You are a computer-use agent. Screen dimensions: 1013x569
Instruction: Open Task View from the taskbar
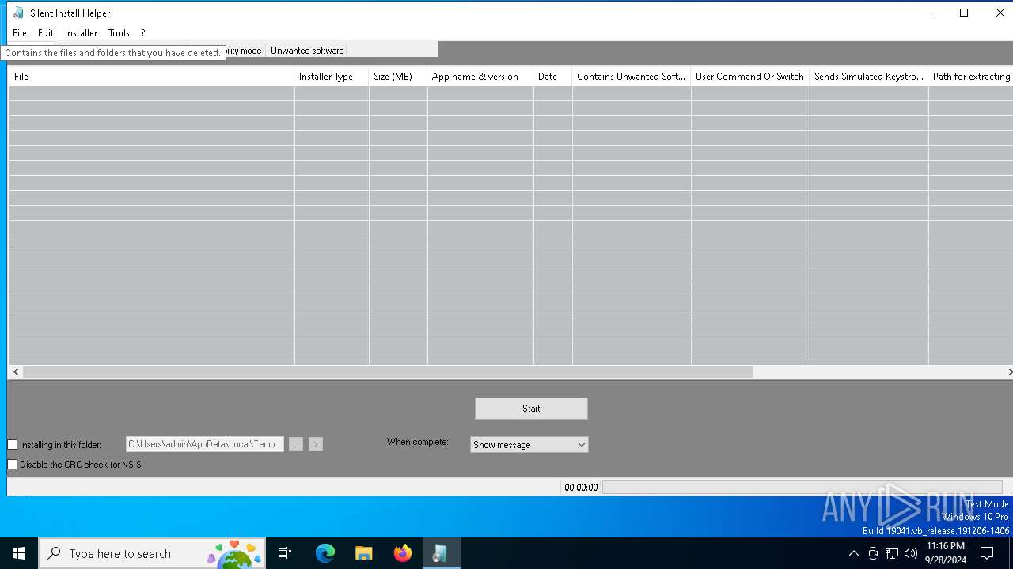click(285, 553)
